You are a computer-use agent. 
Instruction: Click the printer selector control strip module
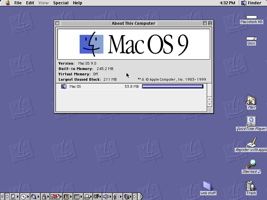point(87,197)
